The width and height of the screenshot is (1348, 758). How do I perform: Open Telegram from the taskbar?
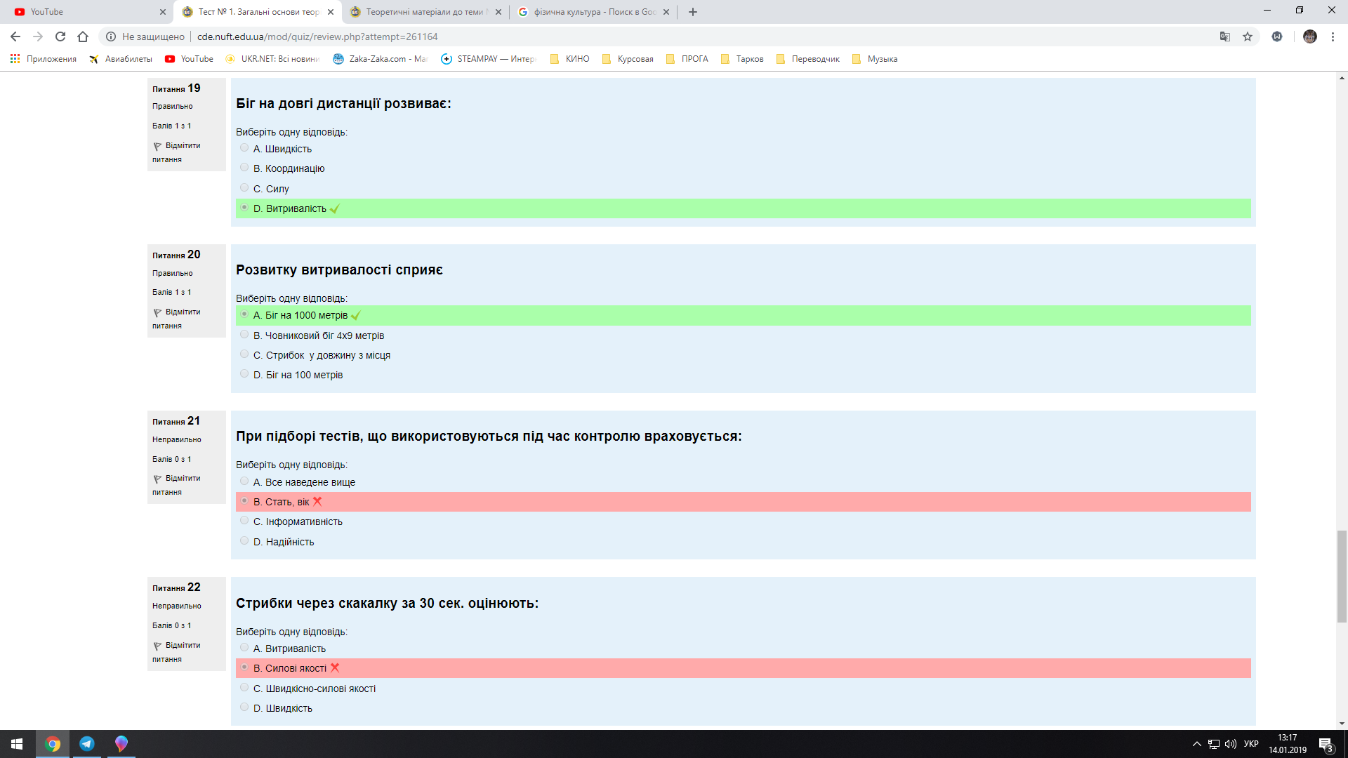(87, 744)
